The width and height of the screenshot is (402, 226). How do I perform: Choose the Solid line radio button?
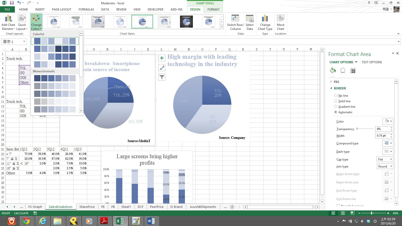coord(336,101)
